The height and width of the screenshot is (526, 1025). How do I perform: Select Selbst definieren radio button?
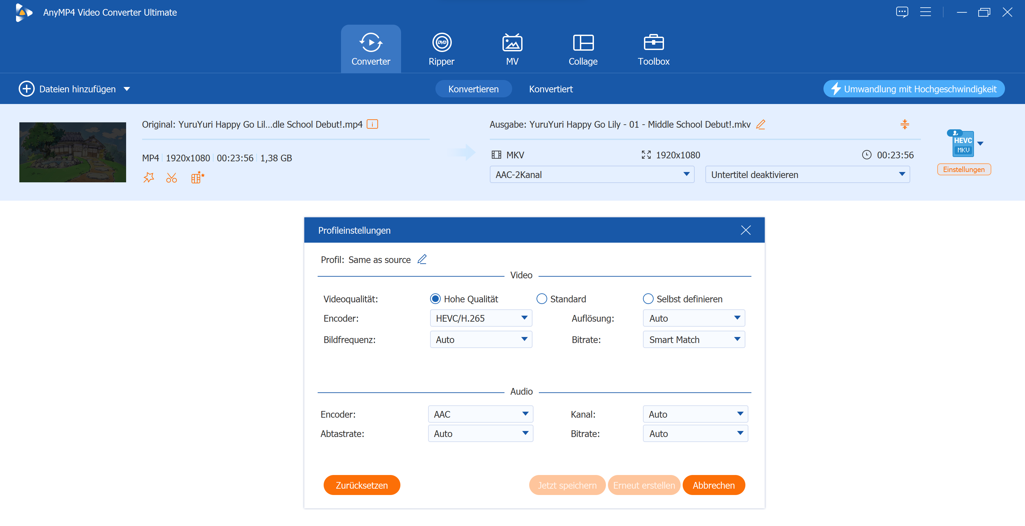(x=648, y=299)
